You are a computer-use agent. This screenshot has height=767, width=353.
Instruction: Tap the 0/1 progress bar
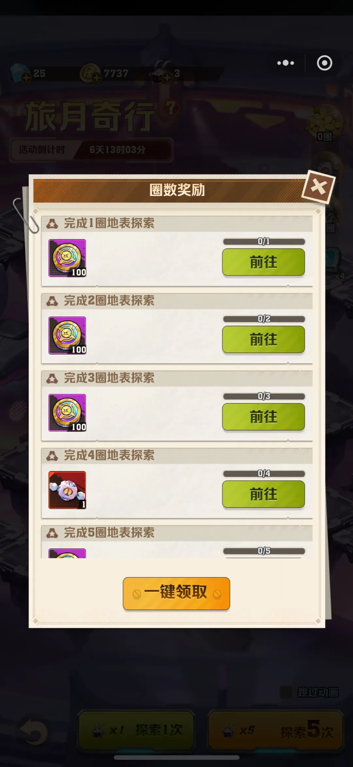click(x=264, y=242)
